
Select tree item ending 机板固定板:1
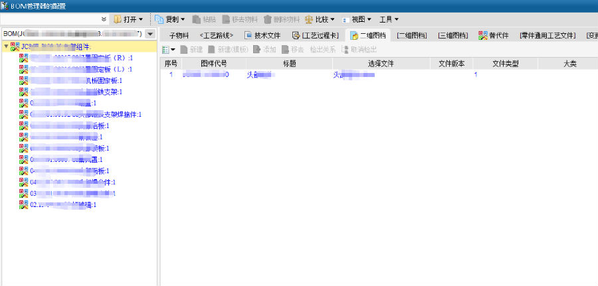(76, 81)
